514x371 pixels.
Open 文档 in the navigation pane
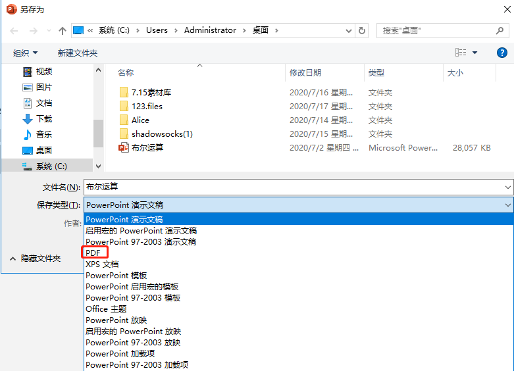[x=44, y=103]
